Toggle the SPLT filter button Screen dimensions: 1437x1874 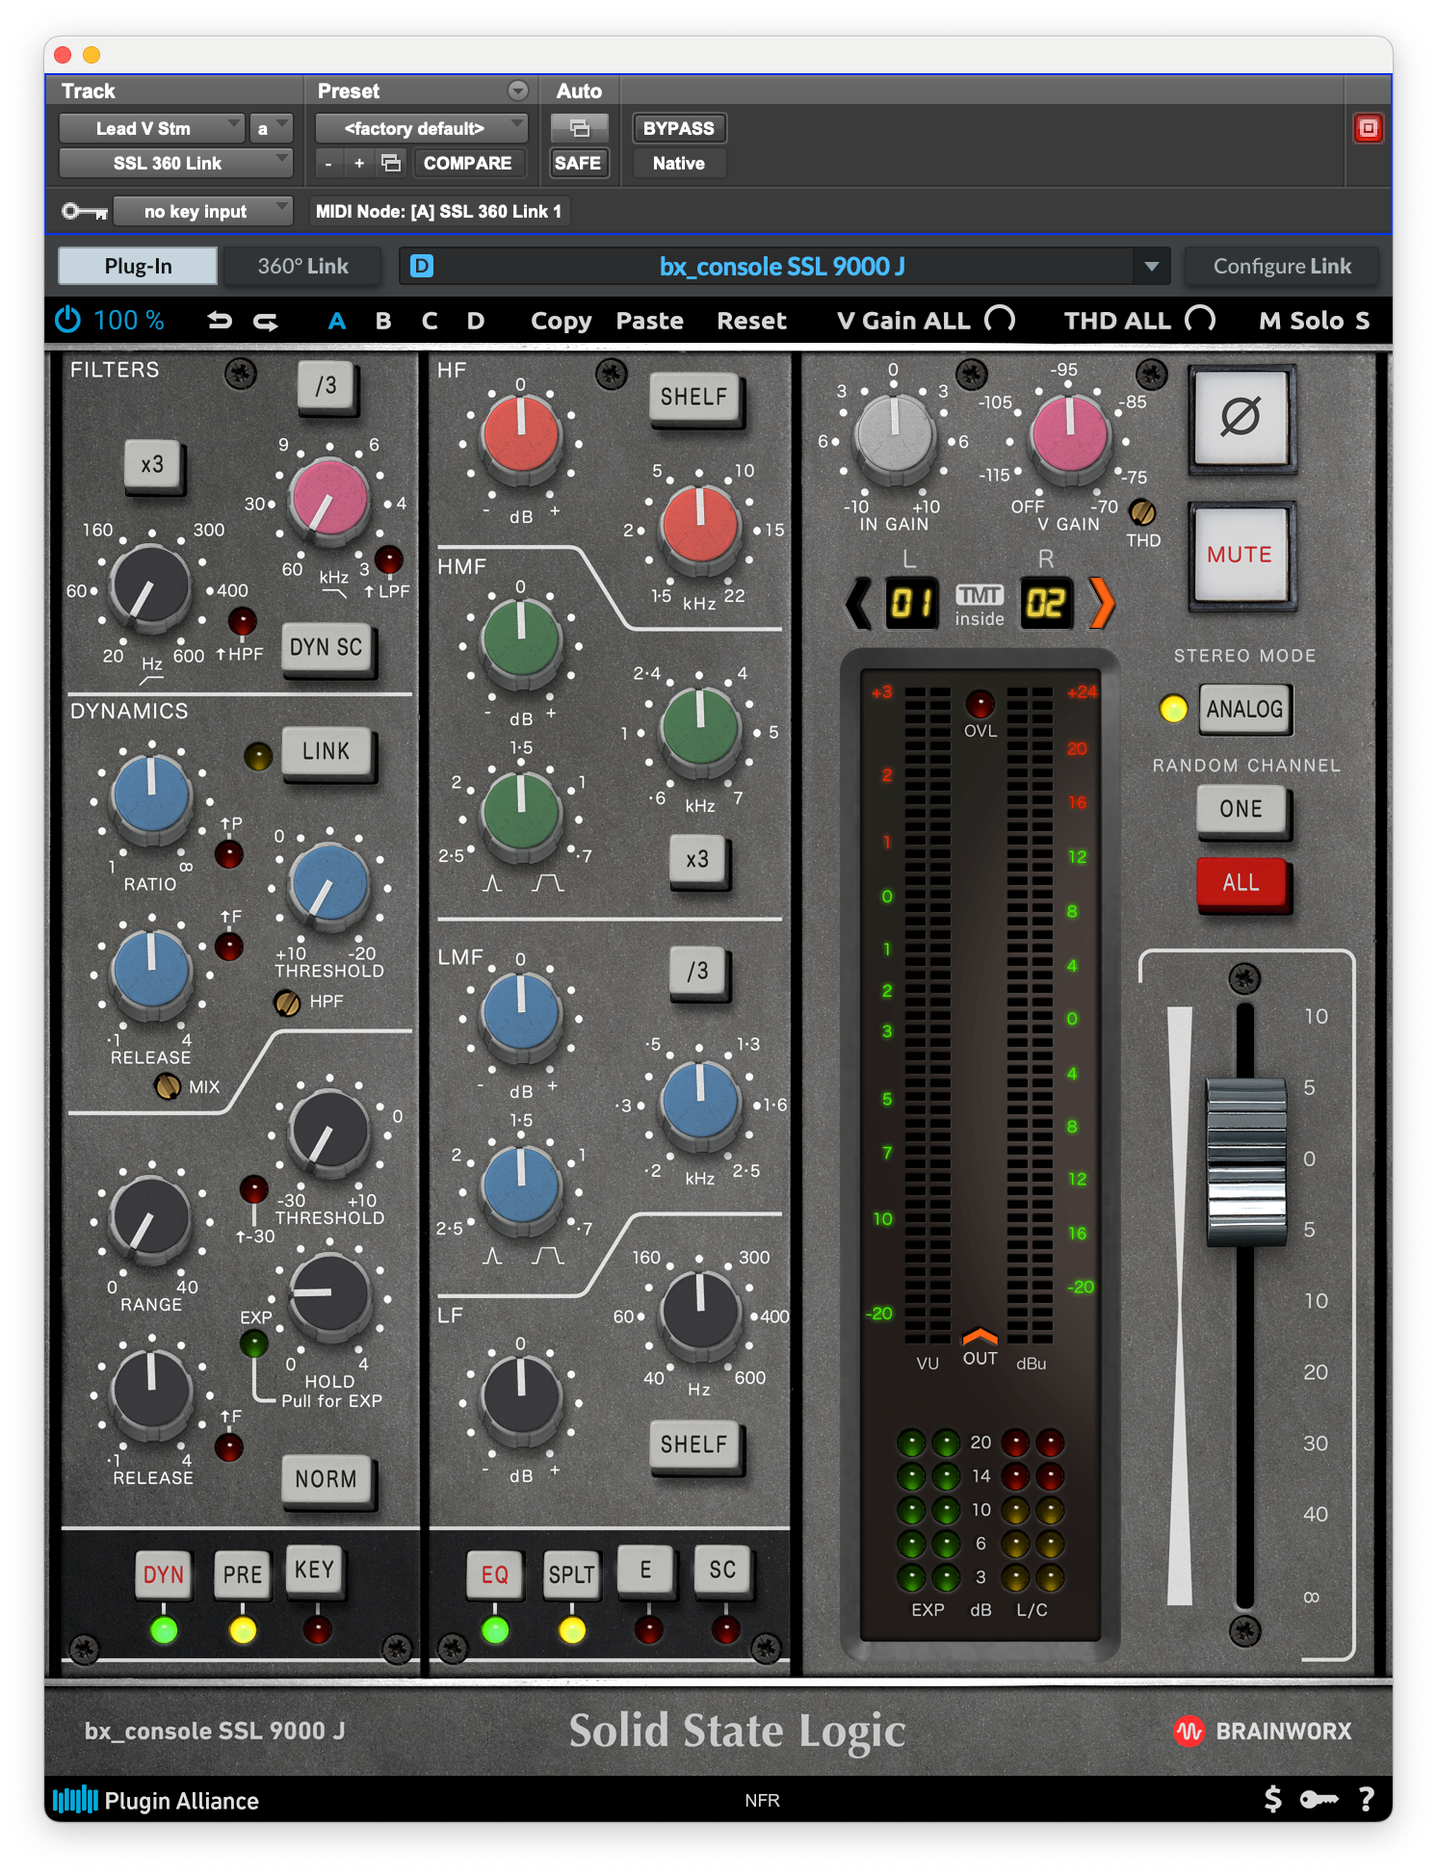pyautogui.click(x=572, y=1575)
